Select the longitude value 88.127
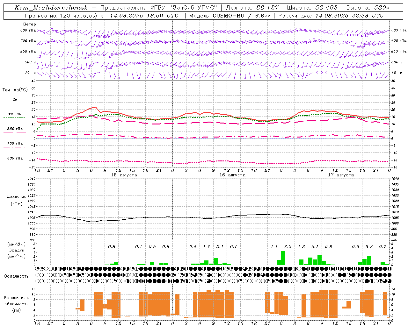The height and width of the screenshot is (326, 408). pyautogui.click(x=267, y=8)
